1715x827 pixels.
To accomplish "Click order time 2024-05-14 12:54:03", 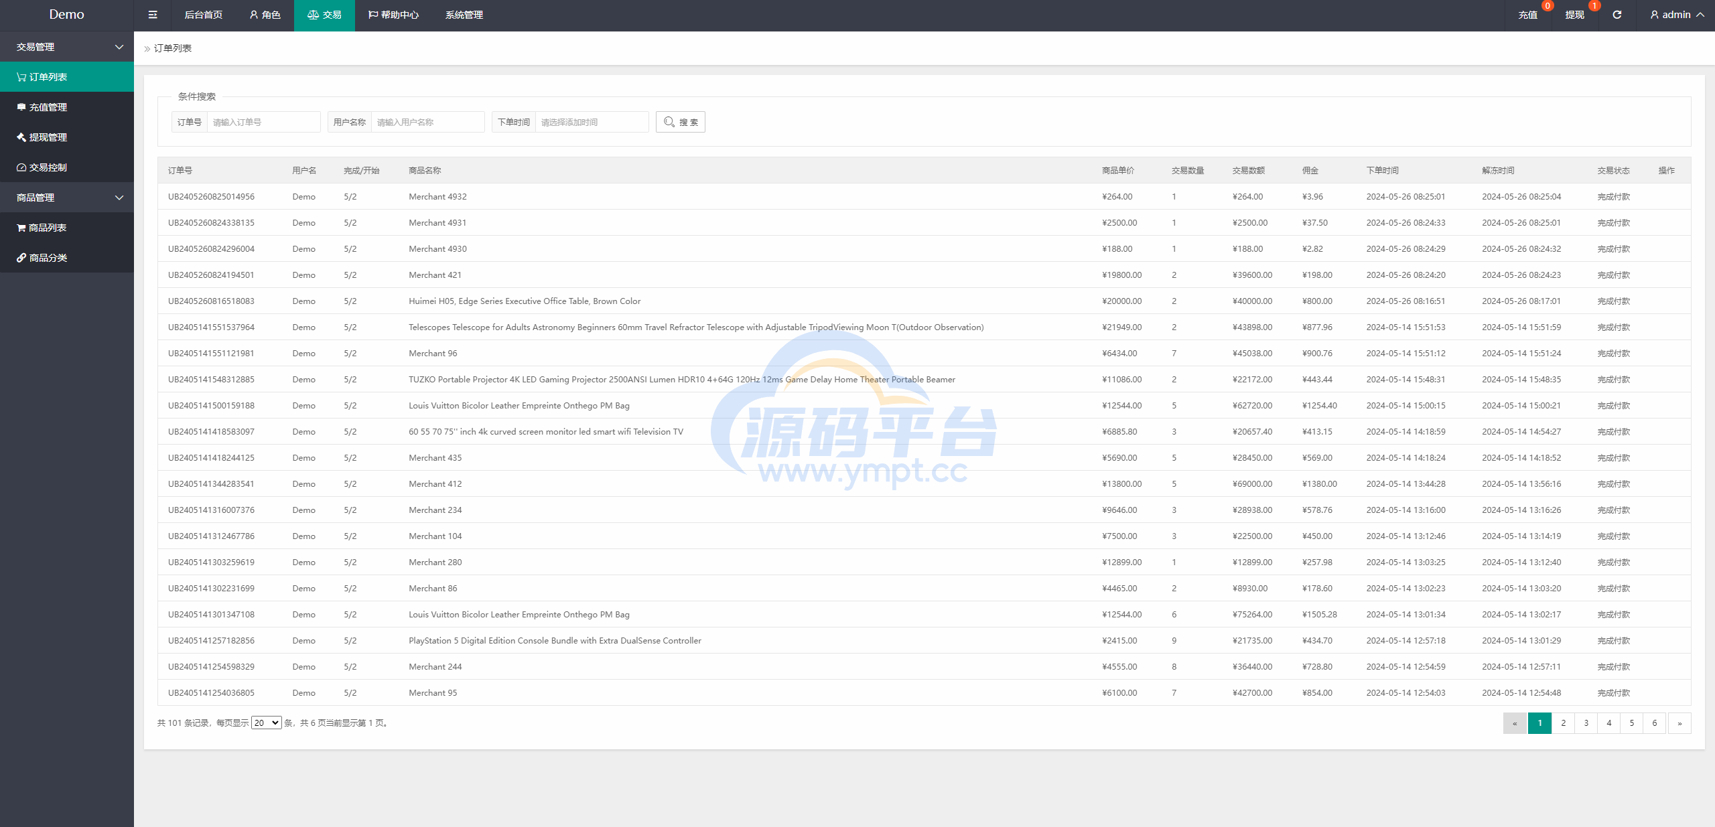I will point(1405,693).
